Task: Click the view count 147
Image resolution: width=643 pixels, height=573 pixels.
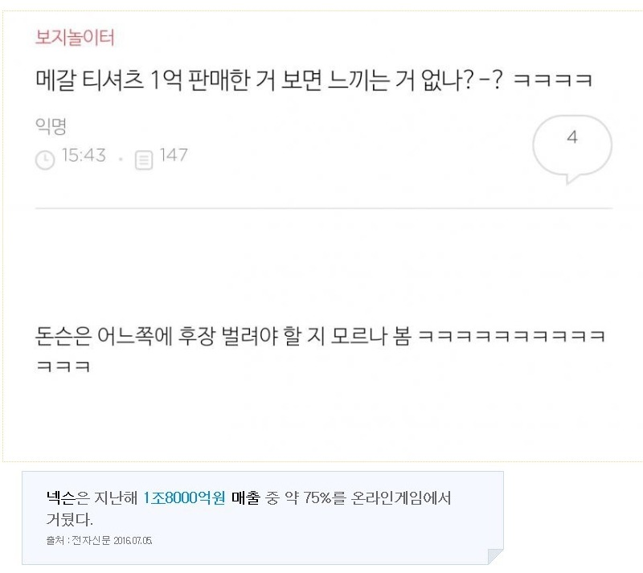Action: (x=175, y=156)
